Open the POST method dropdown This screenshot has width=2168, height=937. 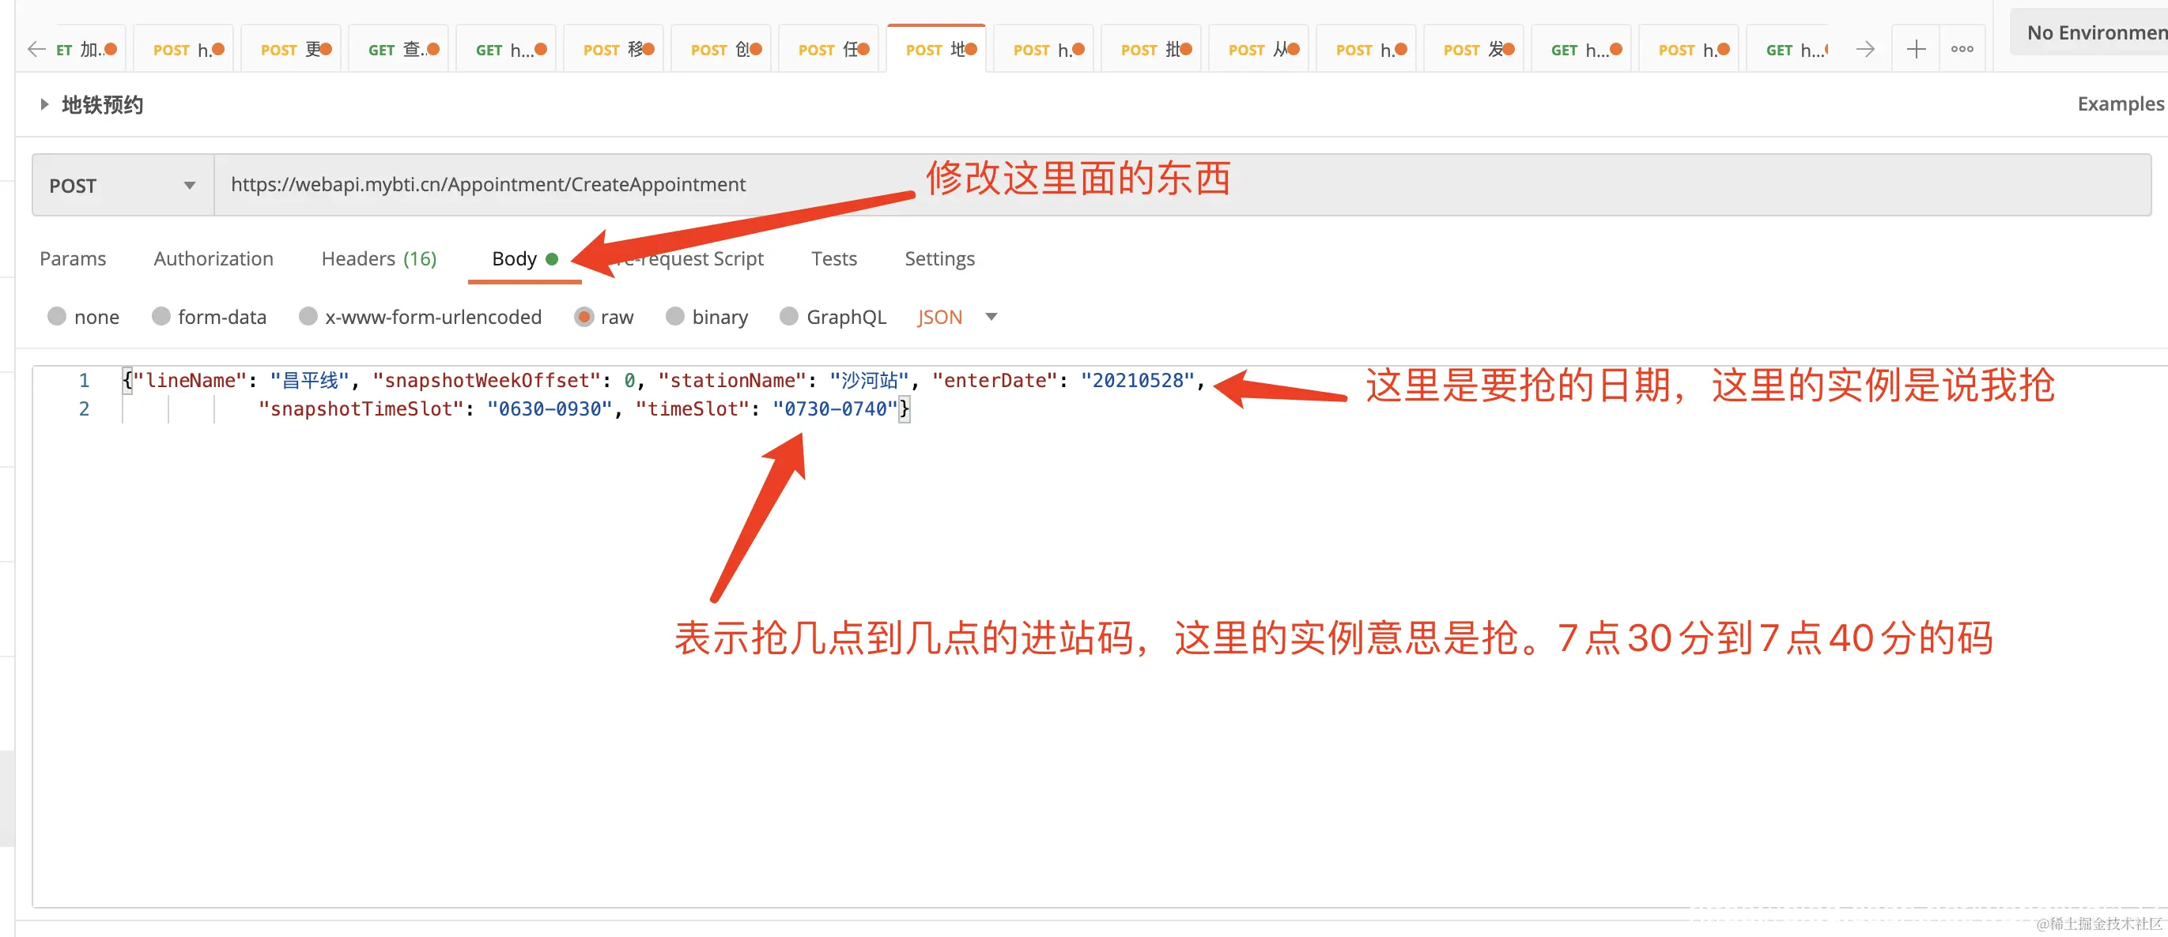click(x=123, y=185)
